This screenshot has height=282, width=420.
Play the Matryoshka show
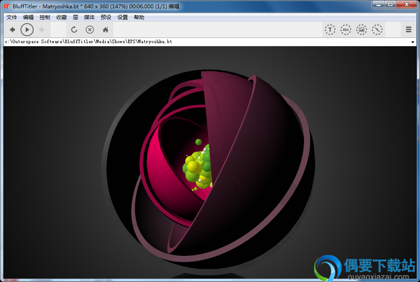click(x=27, y=30)
